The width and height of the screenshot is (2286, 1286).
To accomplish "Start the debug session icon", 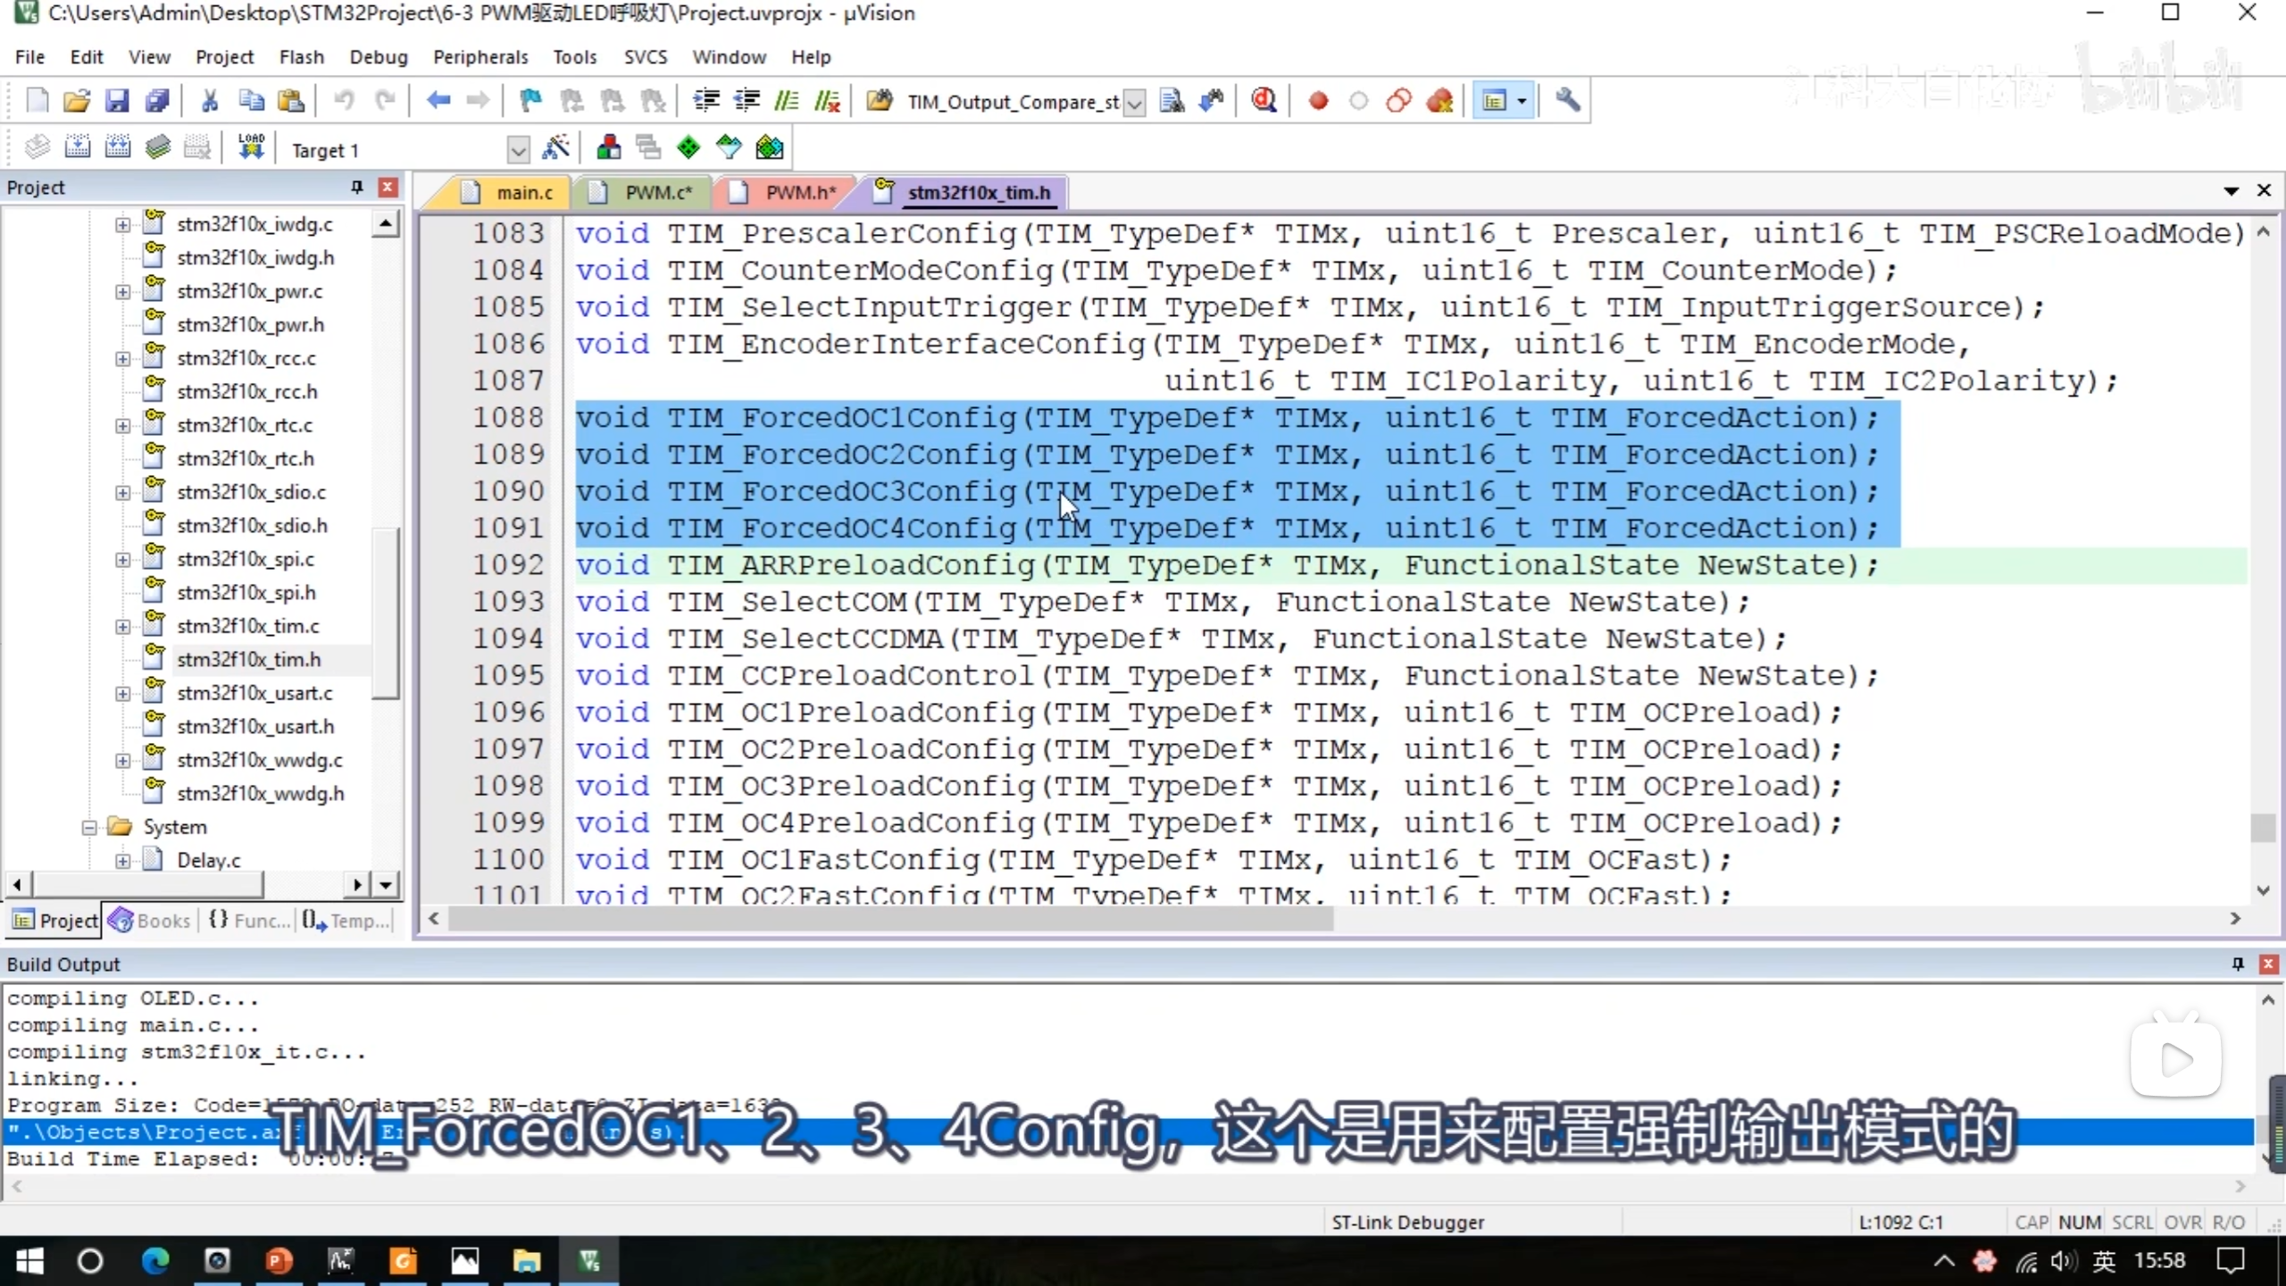I will (x=1264, y=101).
